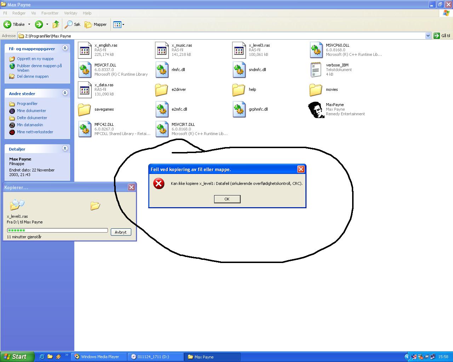Open the Søk search tool

coord(73,24)
